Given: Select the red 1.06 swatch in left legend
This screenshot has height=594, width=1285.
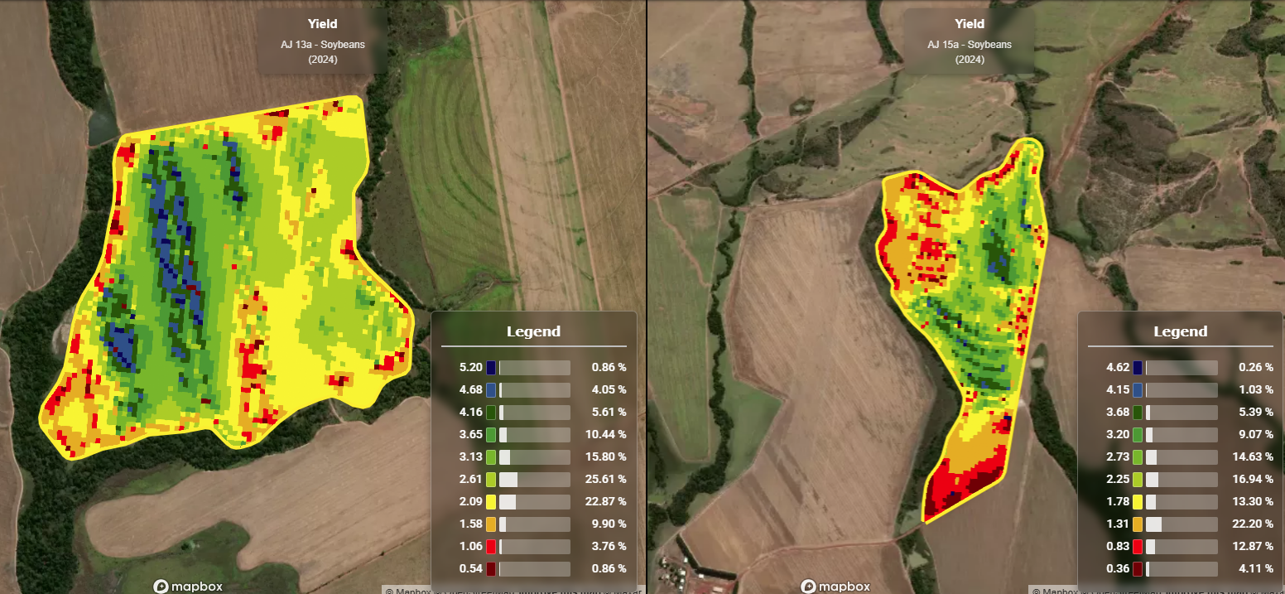Looking at the screenshot, I should [491, 547].
